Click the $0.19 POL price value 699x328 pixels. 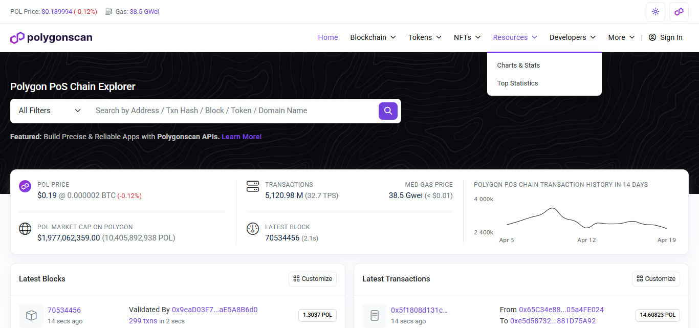(47, 195)
